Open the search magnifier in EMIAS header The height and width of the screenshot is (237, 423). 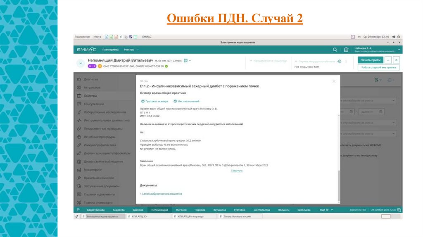335,50
